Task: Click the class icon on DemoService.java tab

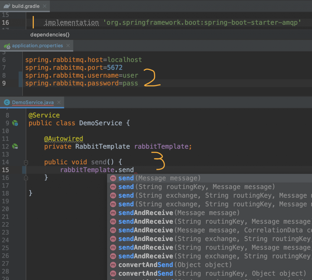Action: [7, 102]
